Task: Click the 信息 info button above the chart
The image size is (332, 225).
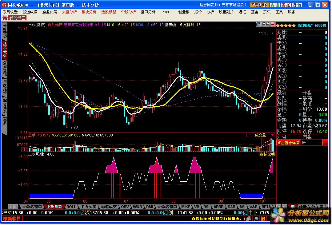Action: point(266,24)
